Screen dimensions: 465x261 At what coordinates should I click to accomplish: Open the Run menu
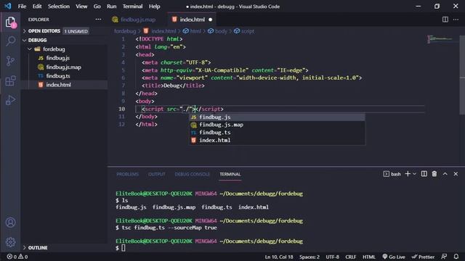111,7
